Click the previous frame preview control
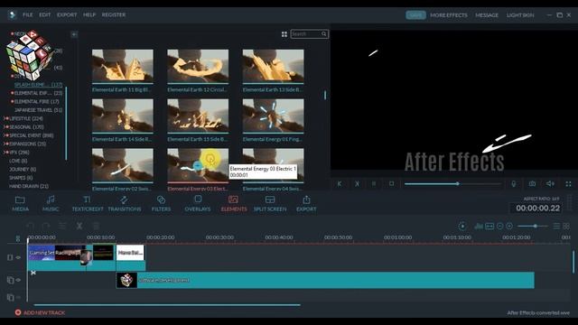Viewport: 578px width, 325px height. [x=340, y=183]
